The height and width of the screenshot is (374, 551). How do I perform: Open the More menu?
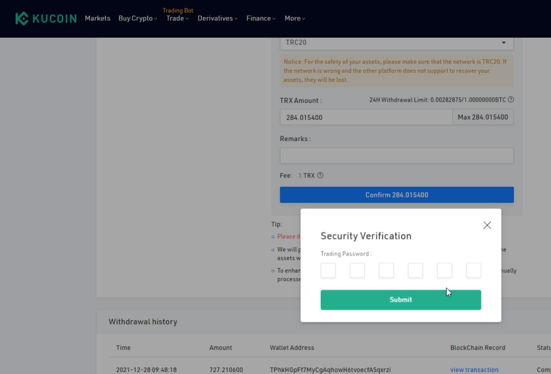295,18
